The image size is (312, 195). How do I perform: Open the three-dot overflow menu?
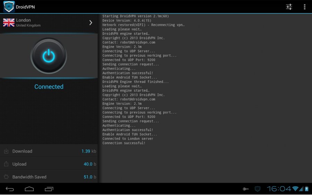(304, 7)
